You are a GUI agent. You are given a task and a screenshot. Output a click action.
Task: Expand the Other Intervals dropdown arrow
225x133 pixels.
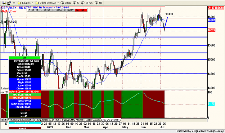point(58,3)
